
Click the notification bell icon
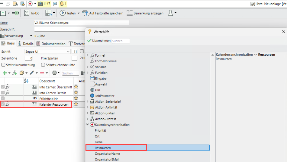[62, 4]
